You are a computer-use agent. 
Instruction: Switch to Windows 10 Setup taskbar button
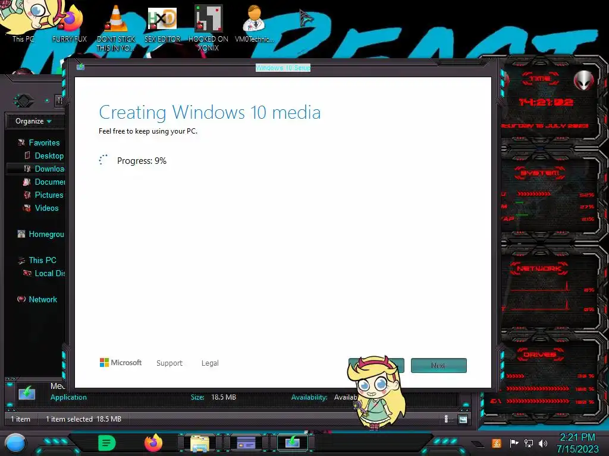[x=293, y=442]
